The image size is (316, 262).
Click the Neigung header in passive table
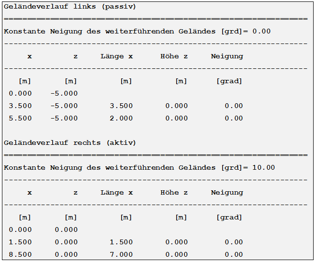coord(227,56)
